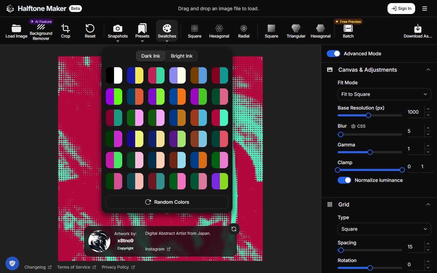Select the Triangular shape icon

click(x=296, y=28)
